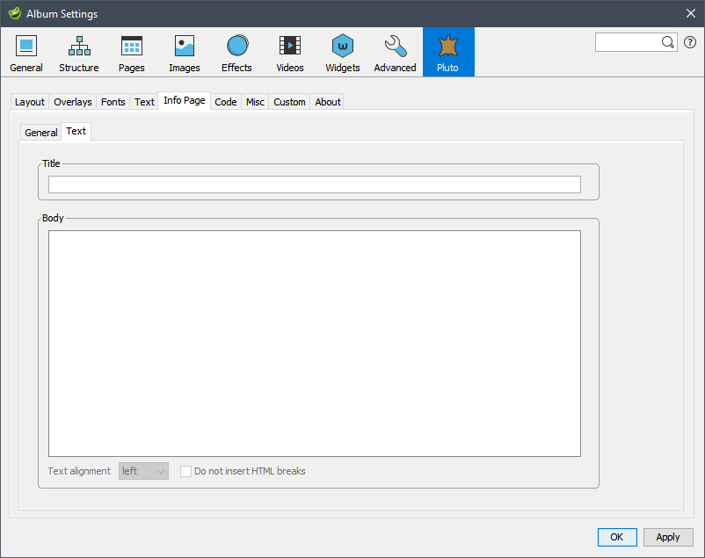
Task: Open help with the question mark icon
Action: click(x=690, y=42)
